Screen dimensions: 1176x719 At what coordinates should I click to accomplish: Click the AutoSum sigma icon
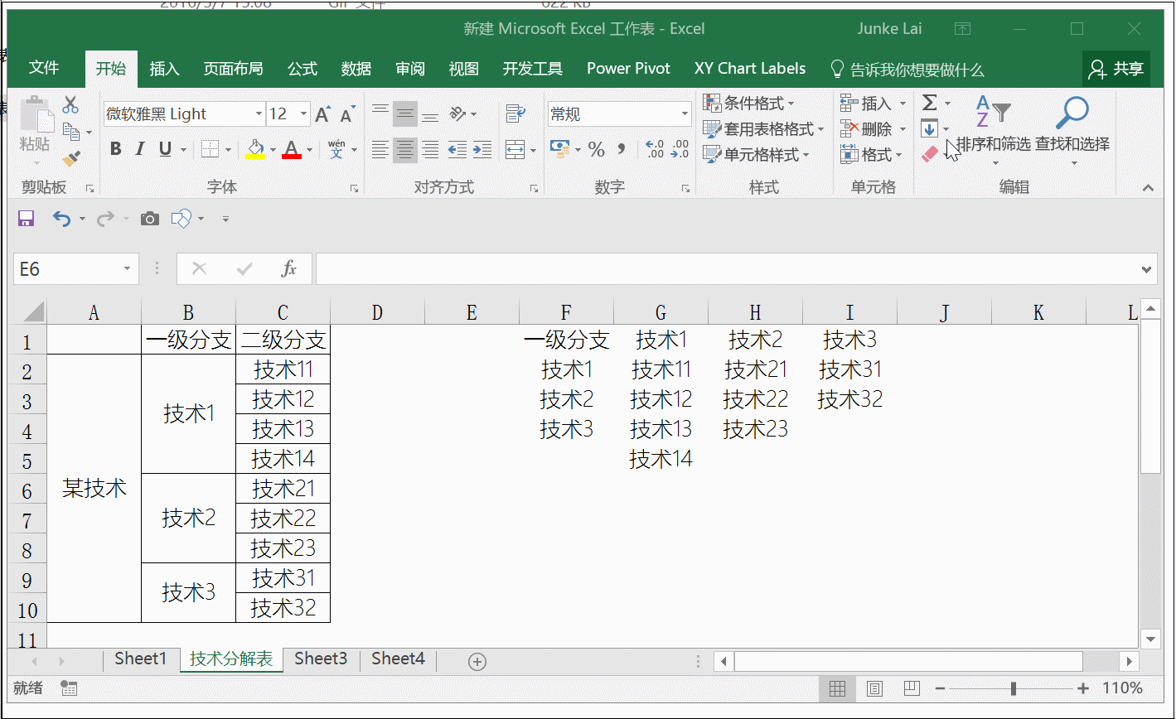coord(930,103)
